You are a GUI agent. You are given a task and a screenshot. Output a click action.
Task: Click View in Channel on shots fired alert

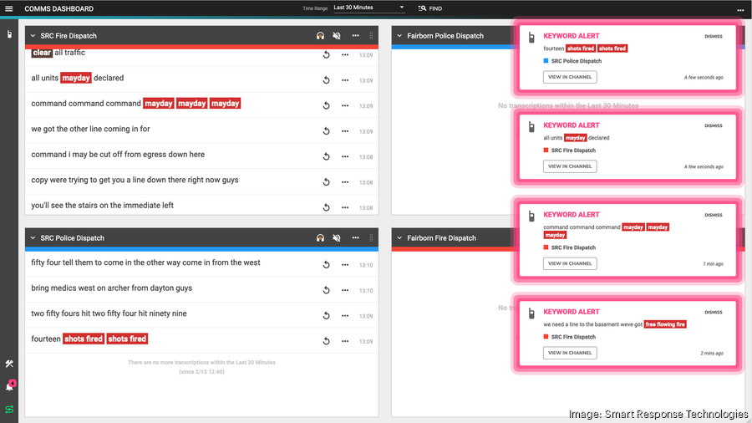pos(569,77)
